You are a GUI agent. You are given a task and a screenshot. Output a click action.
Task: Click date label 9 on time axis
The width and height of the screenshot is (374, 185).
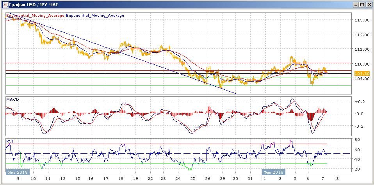point(18,179)
